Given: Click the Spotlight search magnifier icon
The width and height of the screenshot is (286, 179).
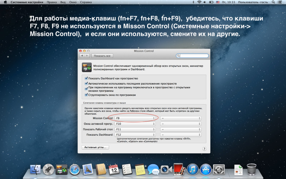Looking at the screenshot, I should click(274, 2).
